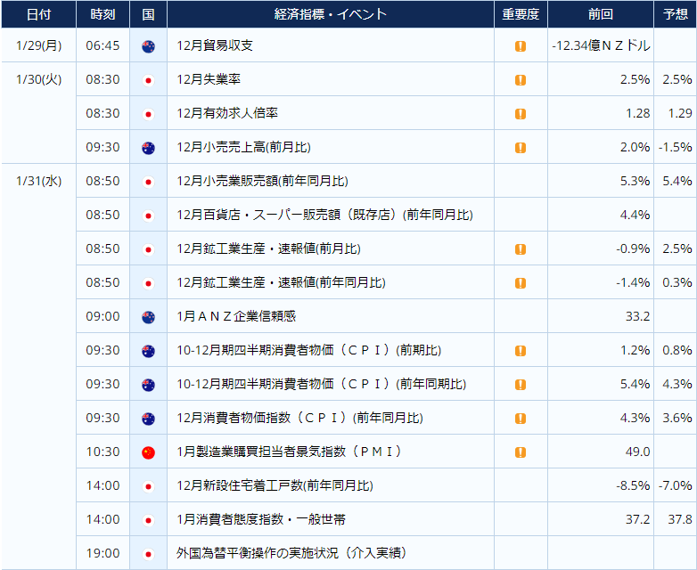The image size is (697, 570).
Task: Click 1月製造業購買担当者景気指数（ＰＭＩ）event text
Action: pyautogui.click(x=290, y=452)
